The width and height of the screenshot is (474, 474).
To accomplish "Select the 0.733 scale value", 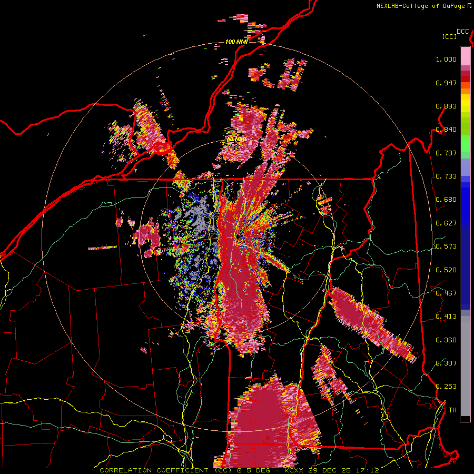I will click(446, 176).
